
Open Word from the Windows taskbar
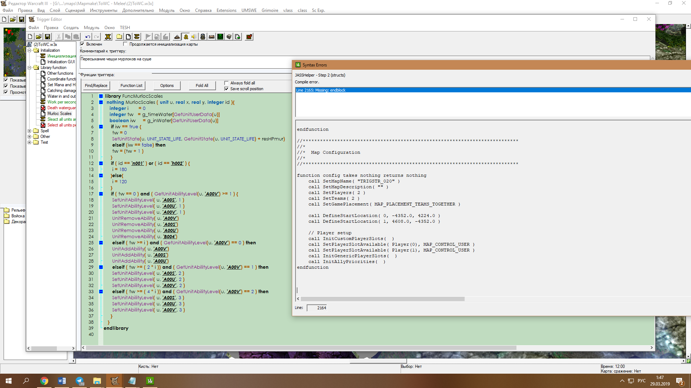[x=62, y=381]
